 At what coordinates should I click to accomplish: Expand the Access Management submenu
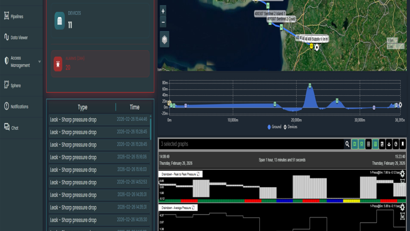pyautogui.click(x=39, y=61)
